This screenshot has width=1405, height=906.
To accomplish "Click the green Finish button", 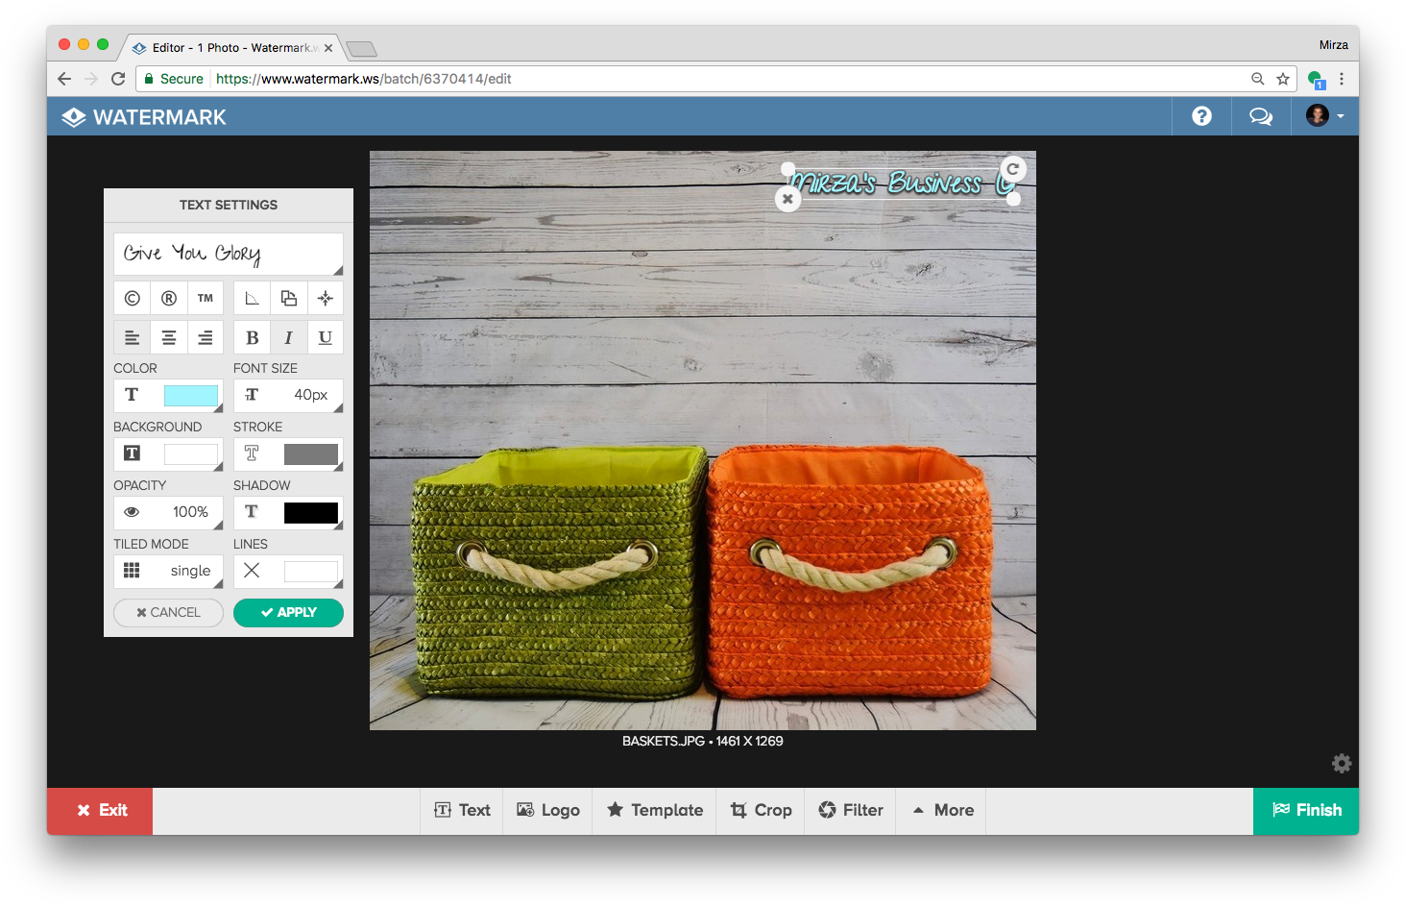I will pyautogui.click(x=1306, y=810).
